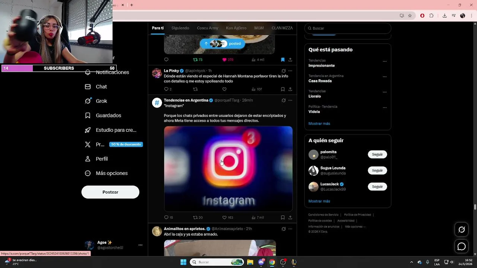Open the CLAN MZZA tab
477x268 pixels.
point(282,28)
